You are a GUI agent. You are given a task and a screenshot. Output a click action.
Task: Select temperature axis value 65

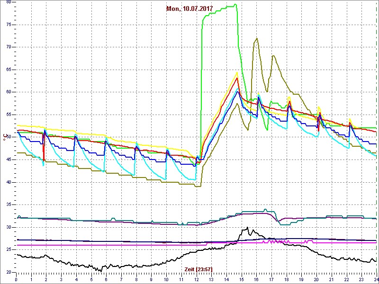tap(8, 70)
